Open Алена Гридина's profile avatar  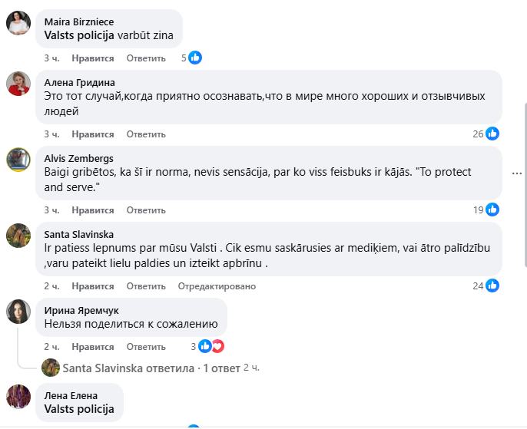[18, 83]
